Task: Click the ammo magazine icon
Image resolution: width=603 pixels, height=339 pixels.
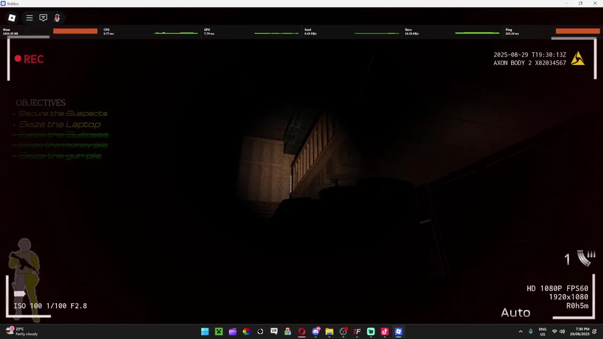Action: coord(587,258)
